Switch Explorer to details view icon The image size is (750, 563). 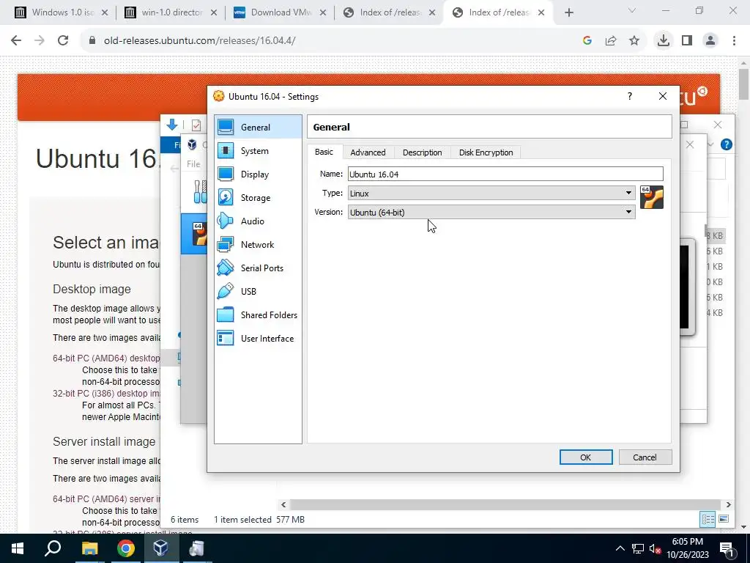click(x=708, y=519)
